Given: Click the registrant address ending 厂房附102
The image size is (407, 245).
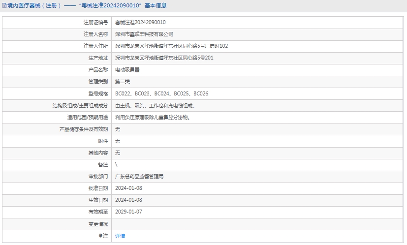Looking at the screenshot, I should click(171, 46).
